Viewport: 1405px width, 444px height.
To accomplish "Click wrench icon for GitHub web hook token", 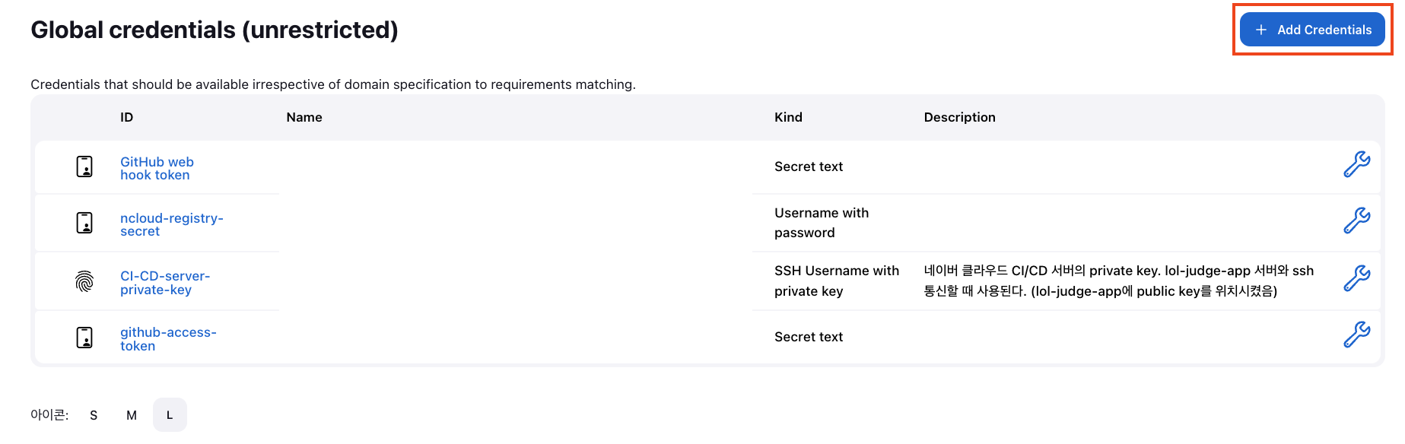I will click(x=1356, y=164).
